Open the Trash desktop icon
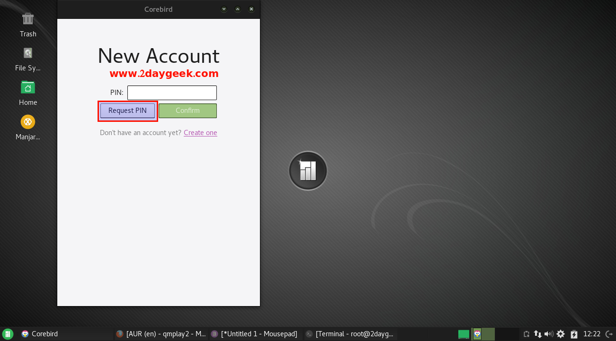Viewport: 616px width, 341px height. pyautogui.click(x=28, y=19)
